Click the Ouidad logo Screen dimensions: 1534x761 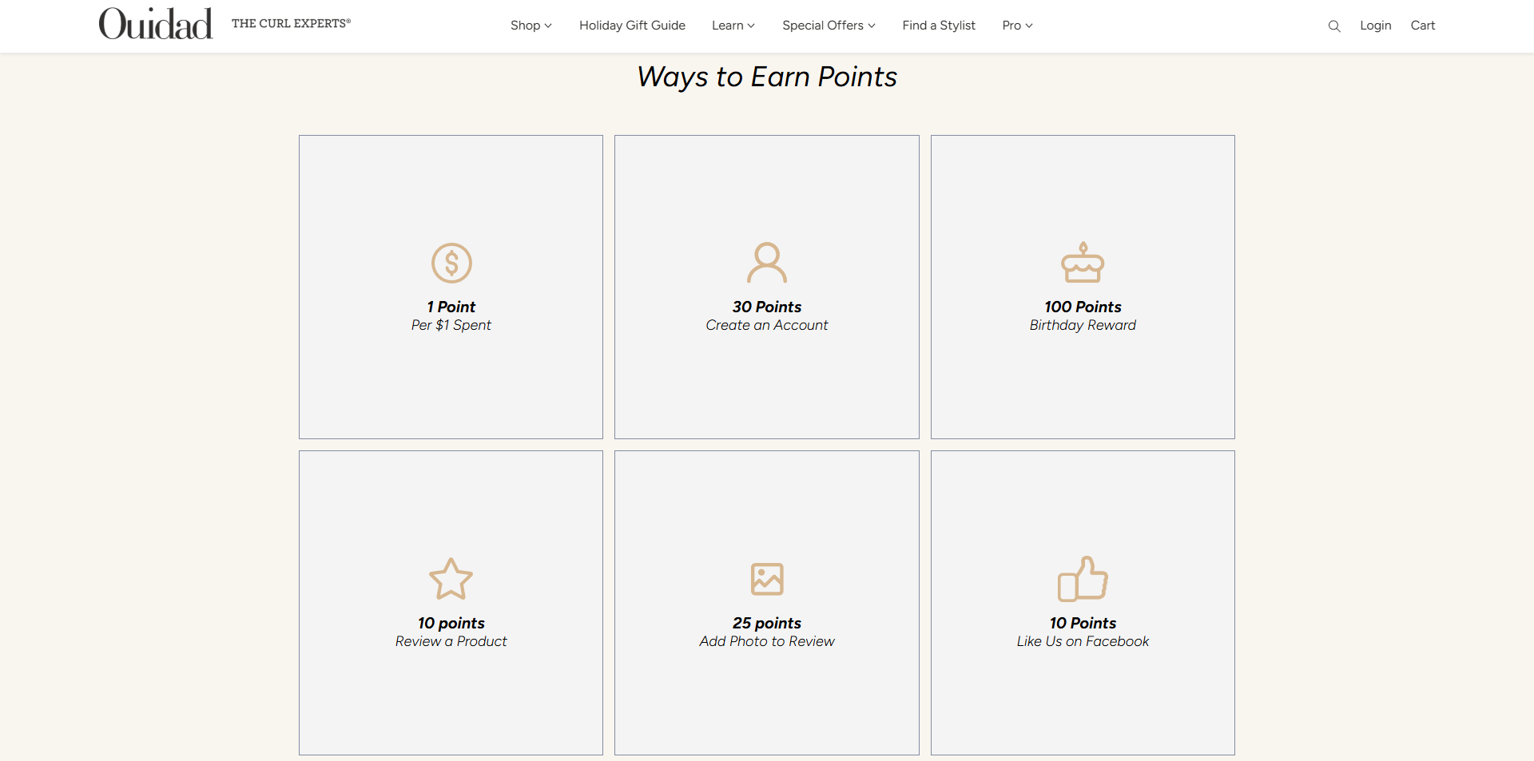[156, 24]
